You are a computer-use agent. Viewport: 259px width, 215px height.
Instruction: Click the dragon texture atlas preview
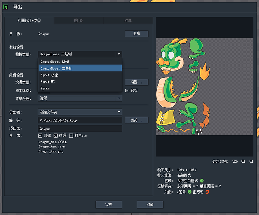(x=205, y=86)
